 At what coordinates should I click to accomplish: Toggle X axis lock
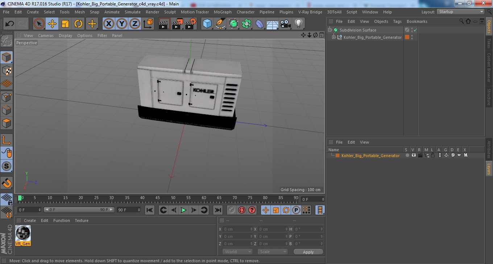[x=108, y=24]
